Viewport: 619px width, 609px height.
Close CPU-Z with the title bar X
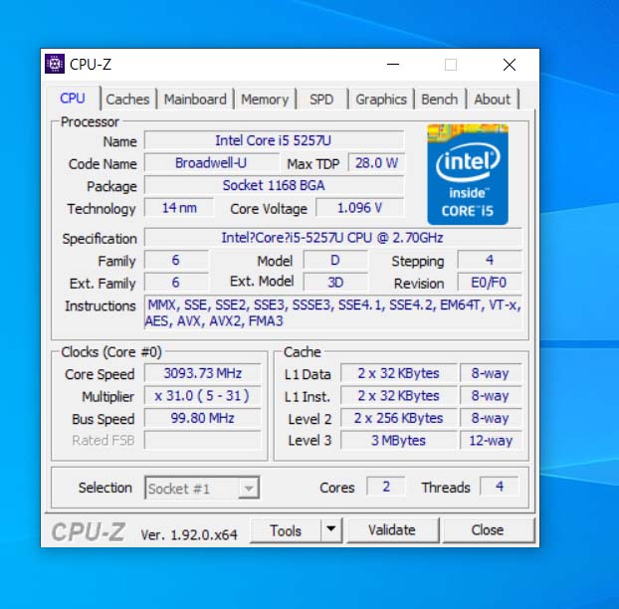pyautogui.click(x=510, y=65)
